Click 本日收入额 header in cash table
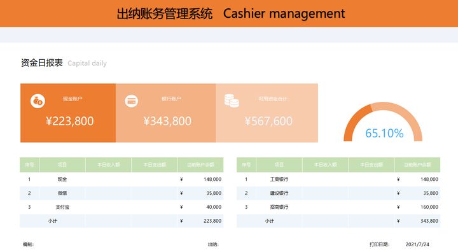The height and width of the screenshot is (252, 458). [108, 165]
